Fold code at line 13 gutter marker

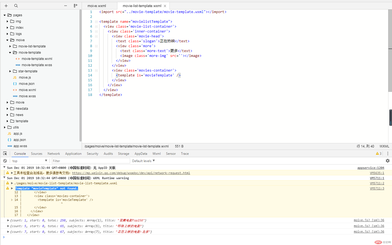(96, 70)
